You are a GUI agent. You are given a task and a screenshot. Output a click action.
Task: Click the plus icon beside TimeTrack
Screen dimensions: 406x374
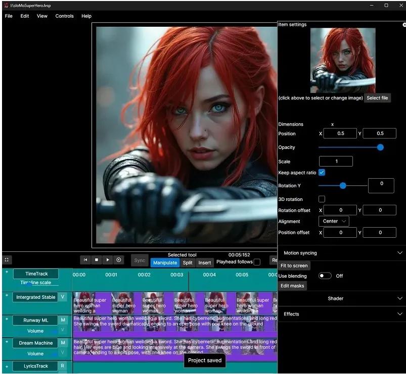pyautogui.click(x=7, y=272)
